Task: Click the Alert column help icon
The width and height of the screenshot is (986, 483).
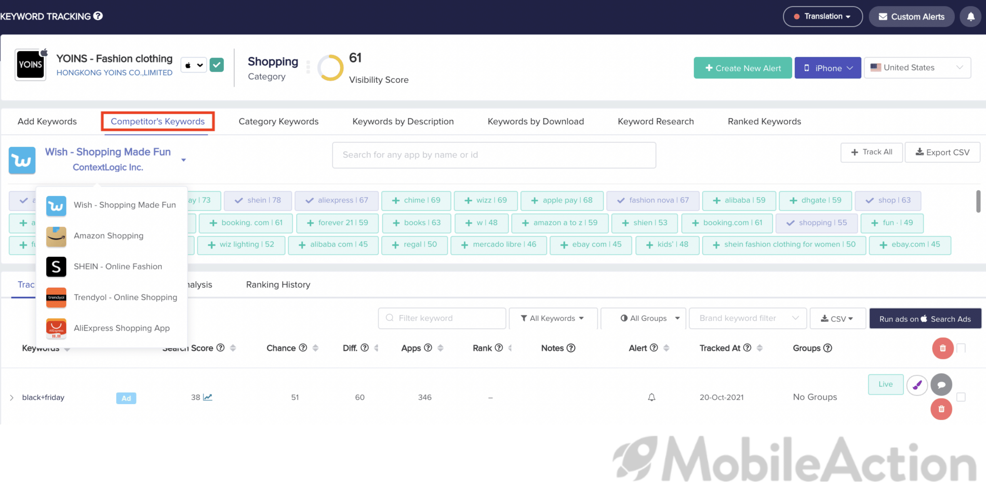Action: pyautogui.click(x=654, y=348)
